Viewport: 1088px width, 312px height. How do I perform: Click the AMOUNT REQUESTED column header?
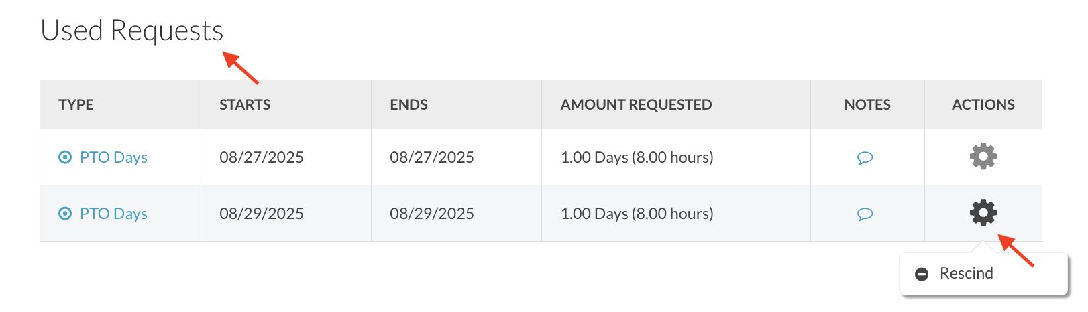[x=636, y=104]
